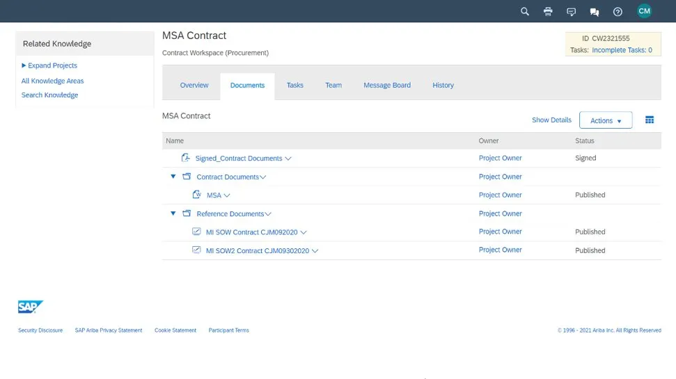Click the Search Knowledge link

coord(49,95)
